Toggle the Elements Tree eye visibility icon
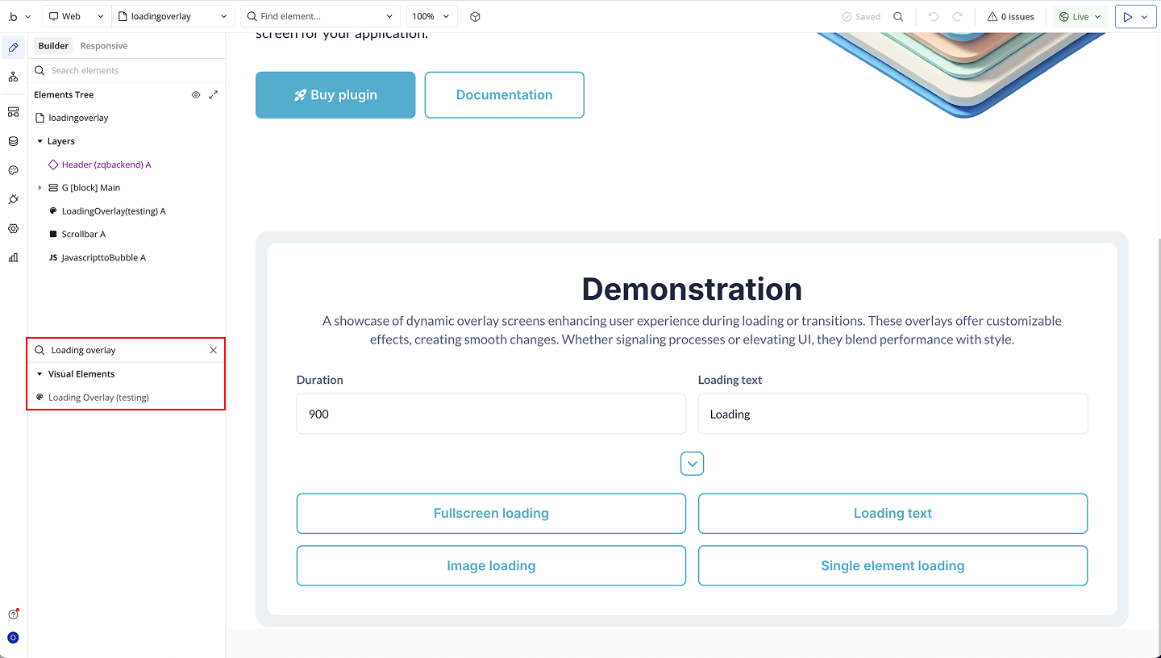 196,94
